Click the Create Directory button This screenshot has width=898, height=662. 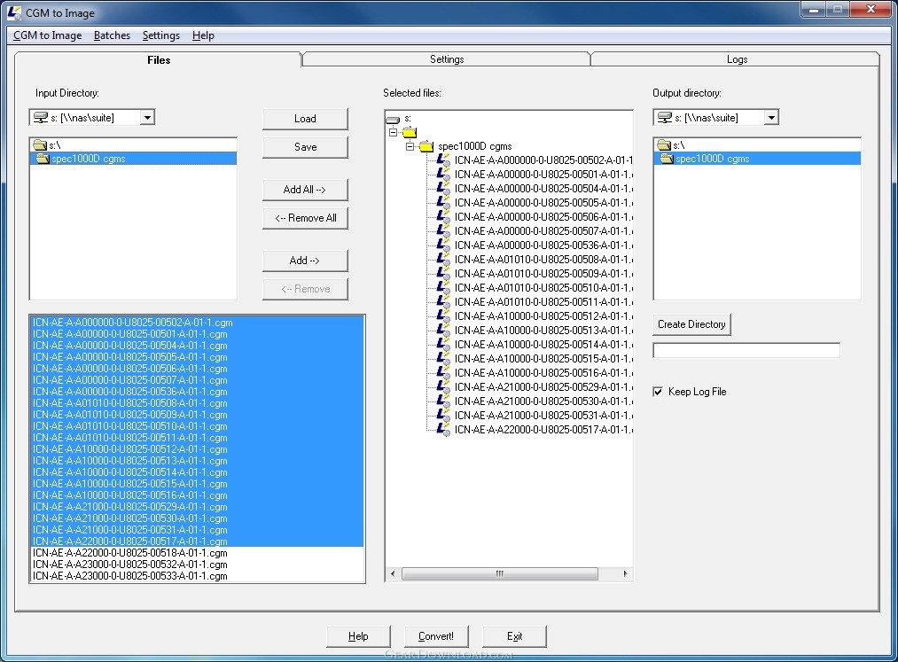[691, 324]
